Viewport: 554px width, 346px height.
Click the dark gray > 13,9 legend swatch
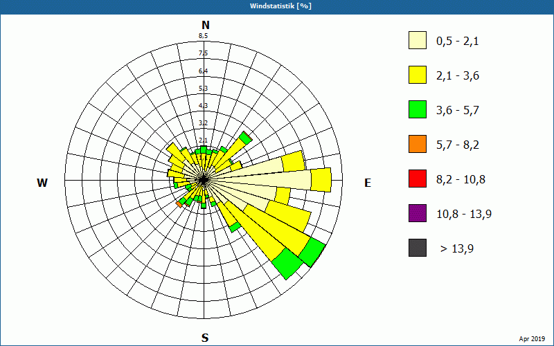pyautogui.click(x=418, y=248)
